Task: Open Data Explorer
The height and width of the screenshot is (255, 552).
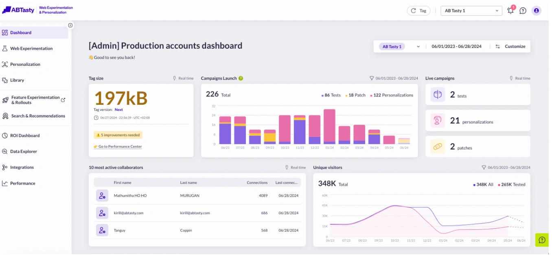Action: (22, 151)
